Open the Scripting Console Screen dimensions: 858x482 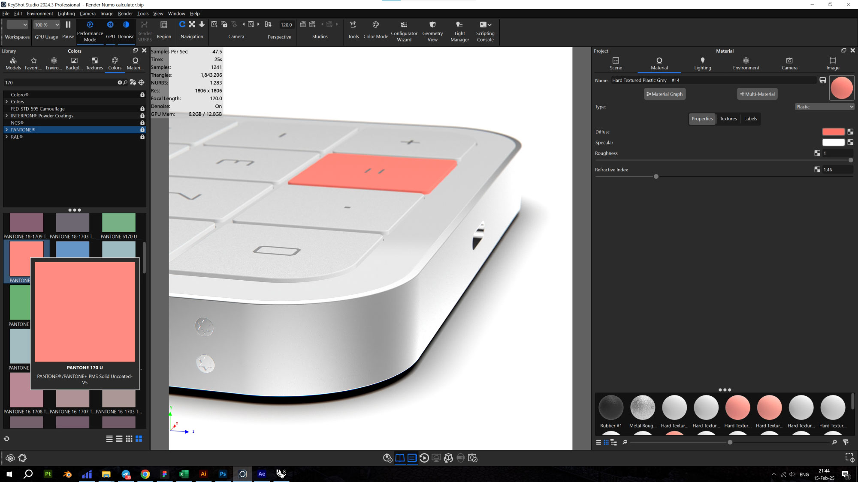(485, 31)
